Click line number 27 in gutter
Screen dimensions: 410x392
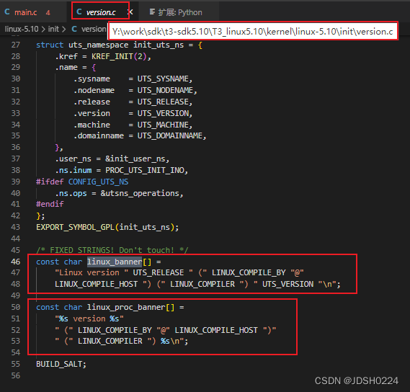point(15,45)
